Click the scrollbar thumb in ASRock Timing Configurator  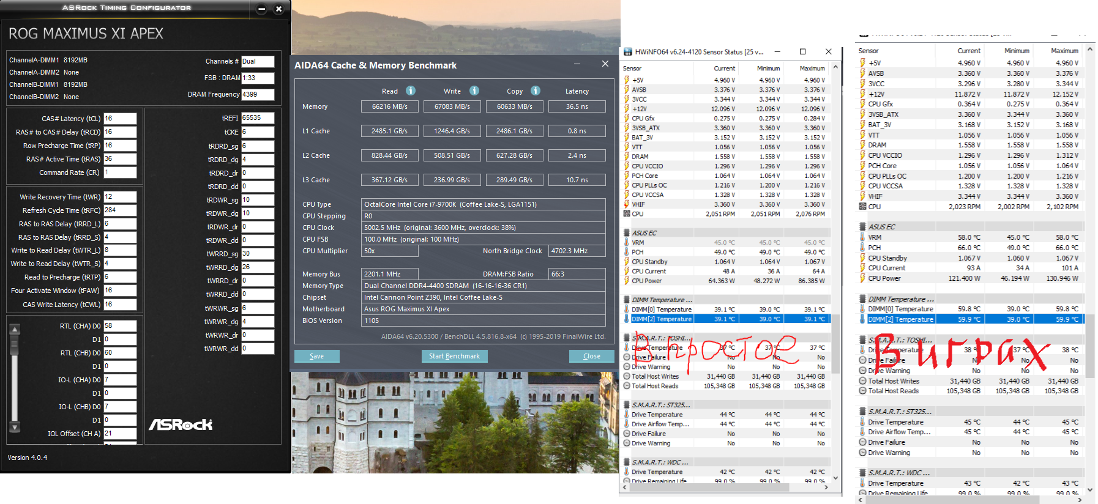point(15,344)
